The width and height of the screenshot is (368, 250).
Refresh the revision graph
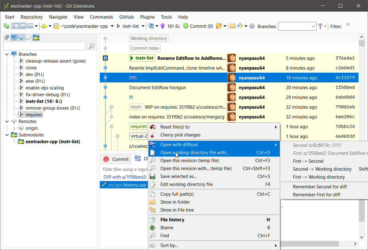coord(6,26)
